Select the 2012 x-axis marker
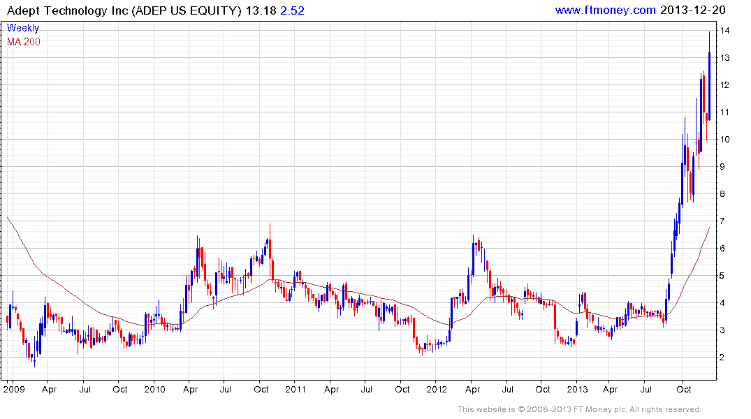 click(437, 389)
